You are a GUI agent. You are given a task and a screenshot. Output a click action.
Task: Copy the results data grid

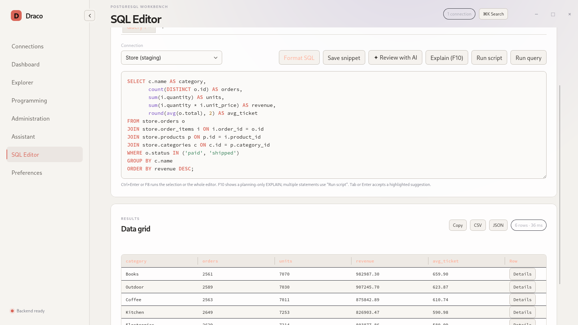[458, 225]
